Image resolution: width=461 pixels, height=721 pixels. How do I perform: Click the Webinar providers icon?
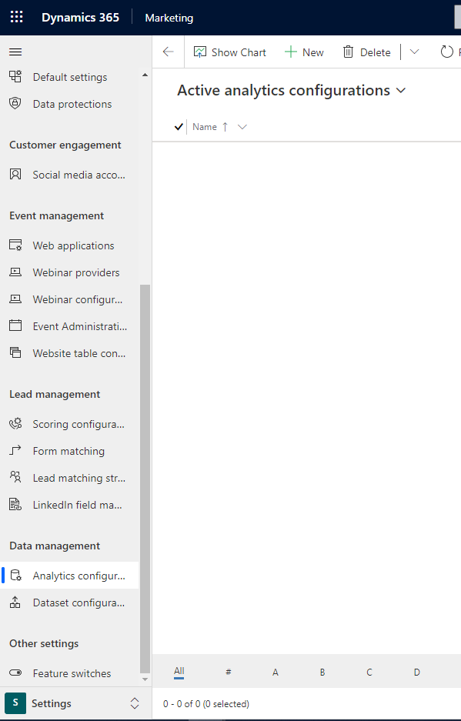coord(15,272)
